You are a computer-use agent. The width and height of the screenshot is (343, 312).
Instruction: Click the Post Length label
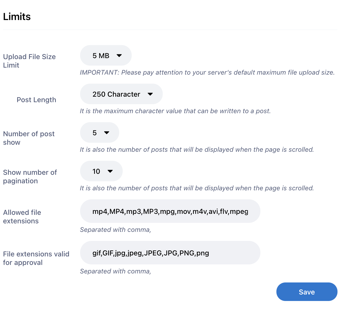pos(36,100)
